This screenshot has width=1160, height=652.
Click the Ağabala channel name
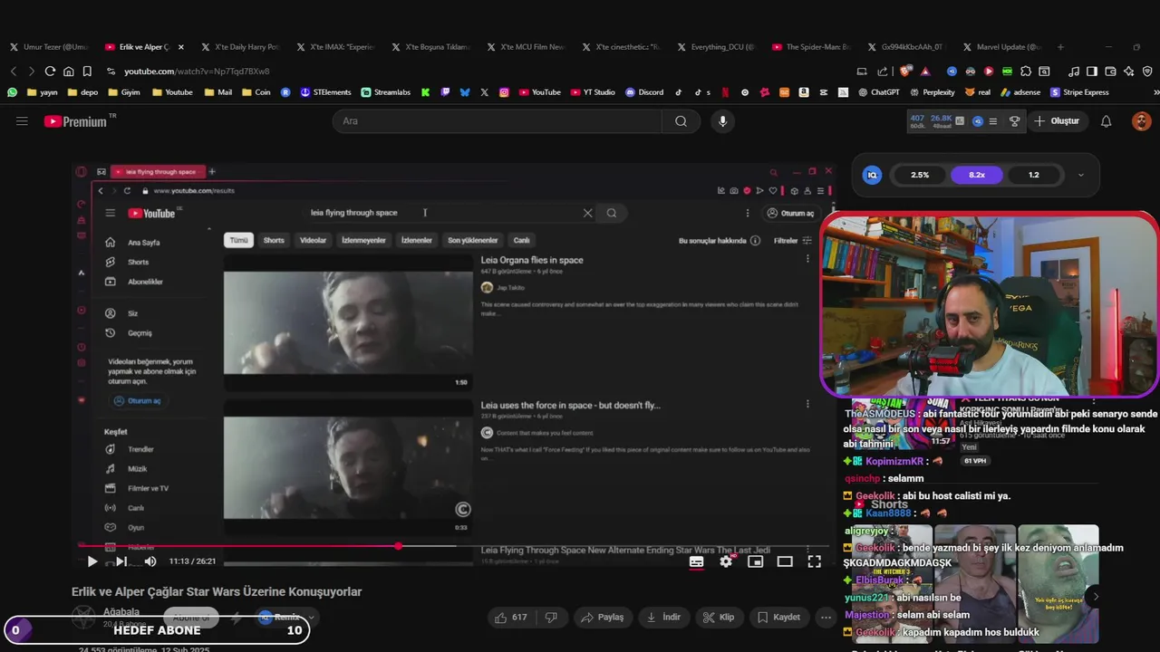point(121,612)
